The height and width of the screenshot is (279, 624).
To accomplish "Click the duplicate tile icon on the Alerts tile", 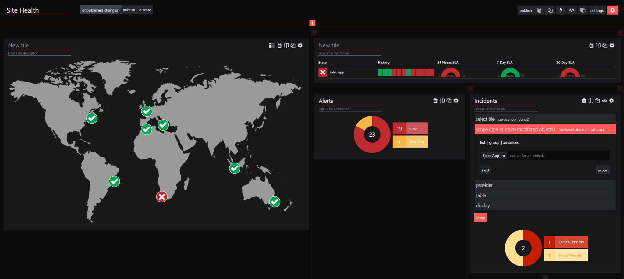I will pos(449,101).
